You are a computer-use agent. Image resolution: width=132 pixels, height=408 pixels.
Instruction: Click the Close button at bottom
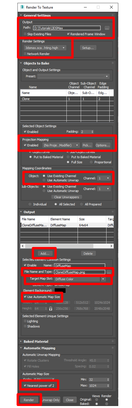[x=70, y=400]
